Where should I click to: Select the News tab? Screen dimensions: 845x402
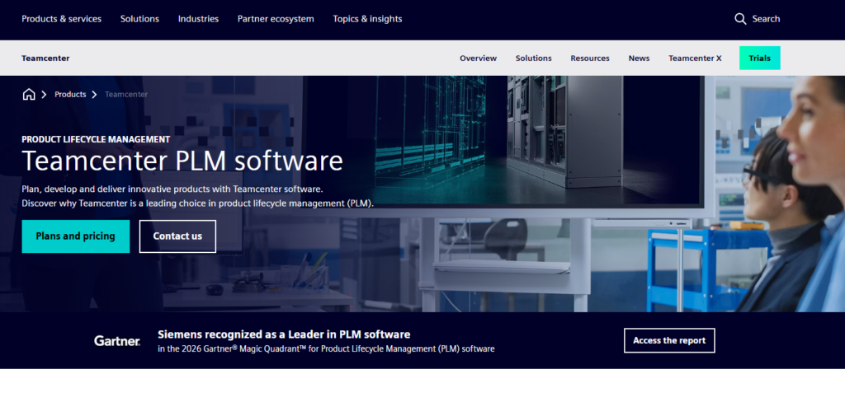pos(639,58)
